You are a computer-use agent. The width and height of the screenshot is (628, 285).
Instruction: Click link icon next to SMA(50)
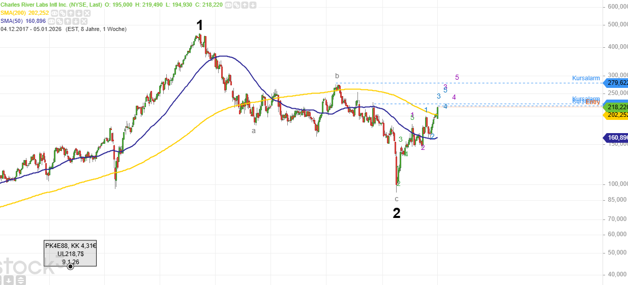click(x=60, y=21)
